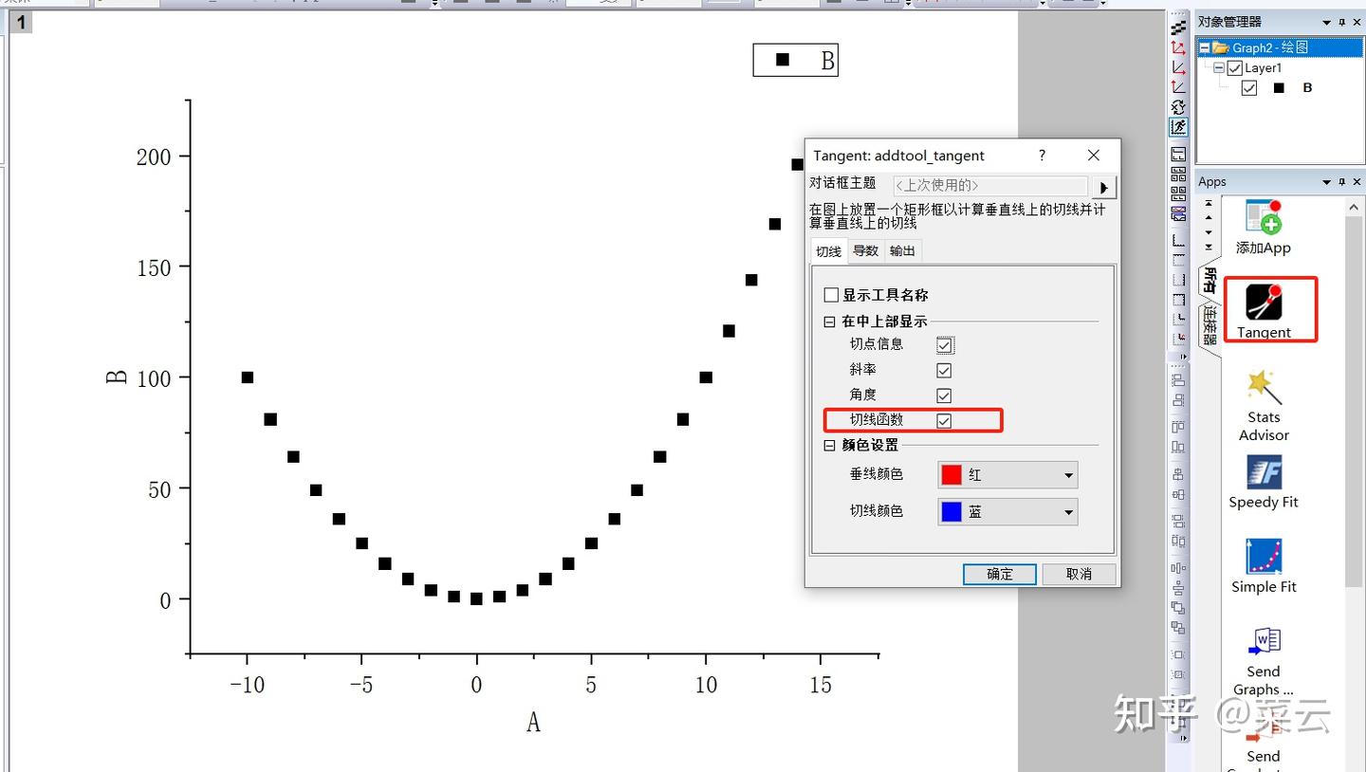Uncheck 角度 checkbox

point(944,395)
